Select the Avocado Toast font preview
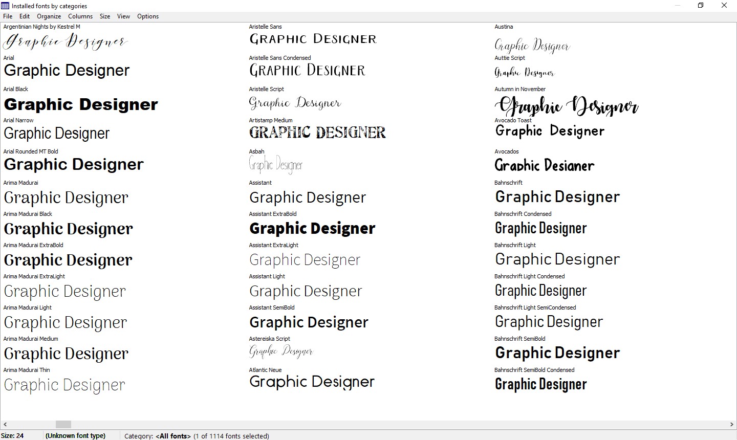The width and height of the screenshot is (737, 440). point(549,130)
